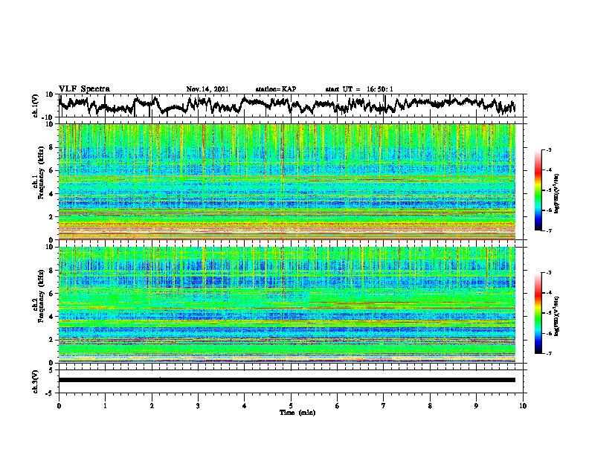Click the "6" kHz tick of ch.1 spectrogram
Viewport: 589px width, 455px height.
coord(52,171)
